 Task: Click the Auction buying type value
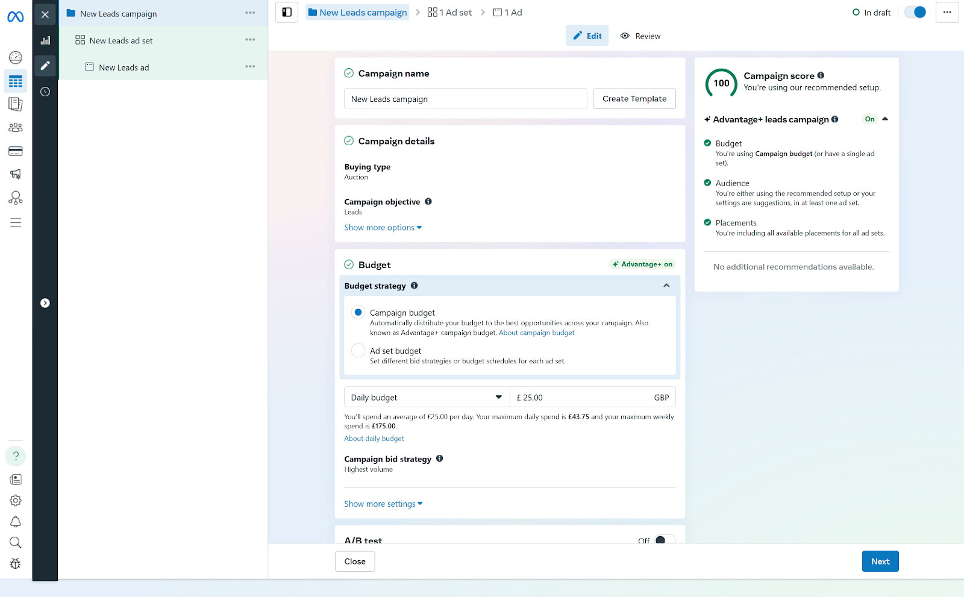[x=356, y=177]
